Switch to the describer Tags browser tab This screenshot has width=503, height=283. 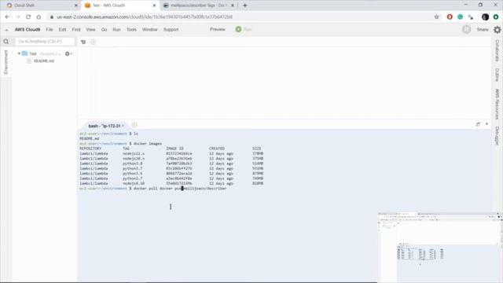click(199, 6)
